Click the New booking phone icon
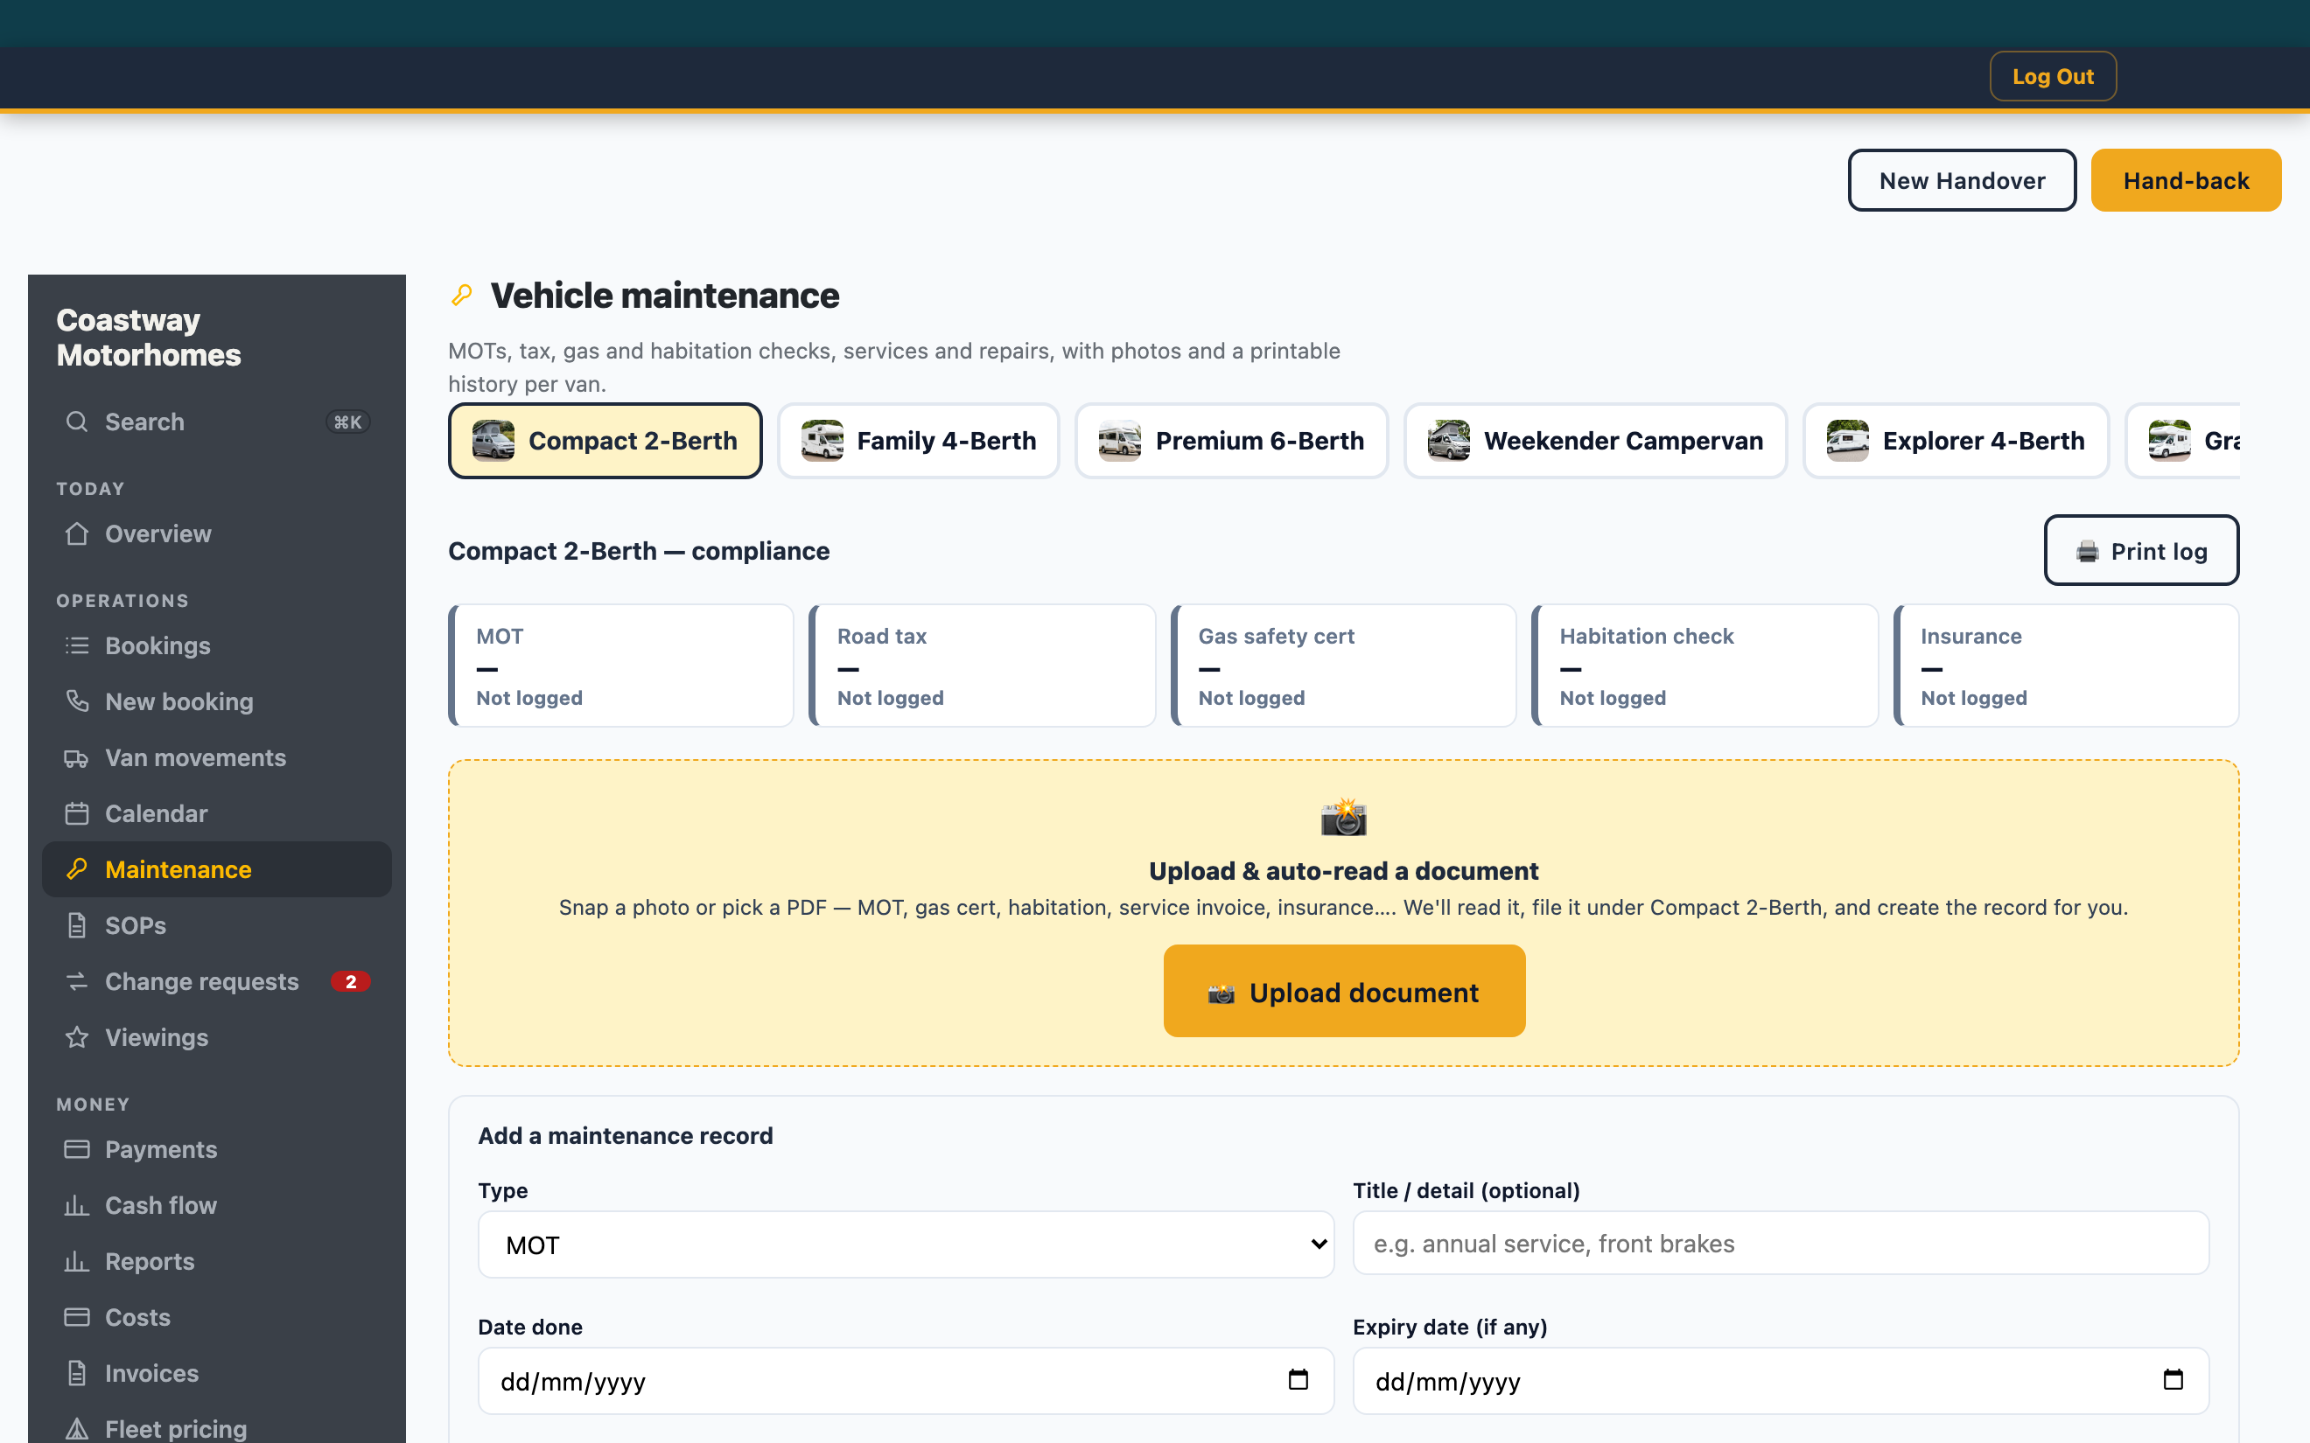The width and height of the screenshot is (2310, 1443). tap(77, 701)
